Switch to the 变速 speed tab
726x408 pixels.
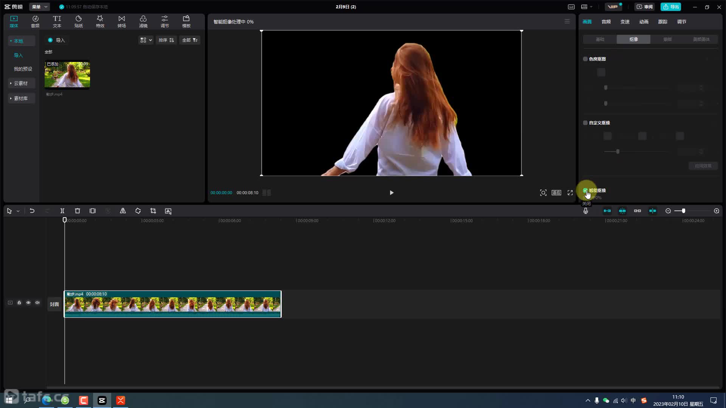point(625,22)
